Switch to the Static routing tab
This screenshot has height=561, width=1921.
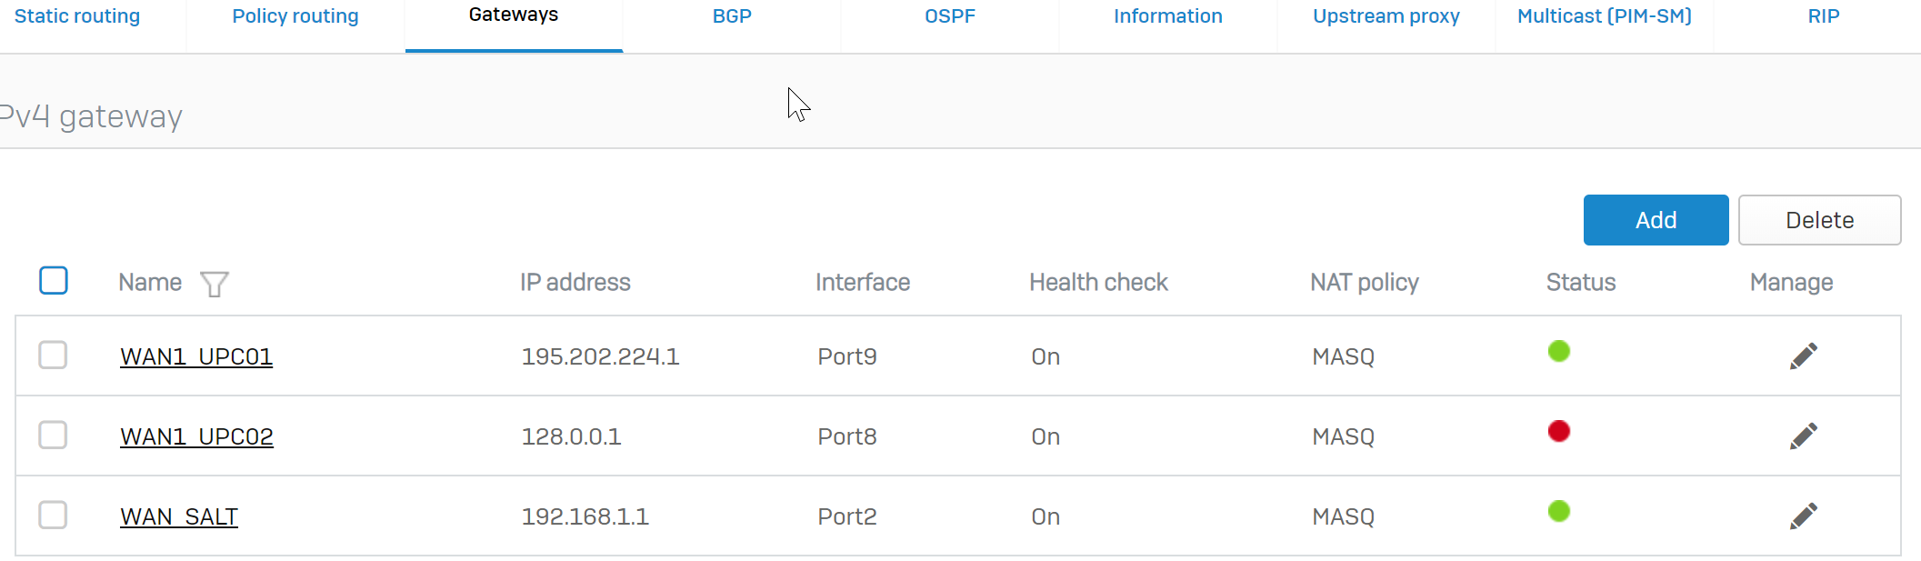click(x=77, y=16)
